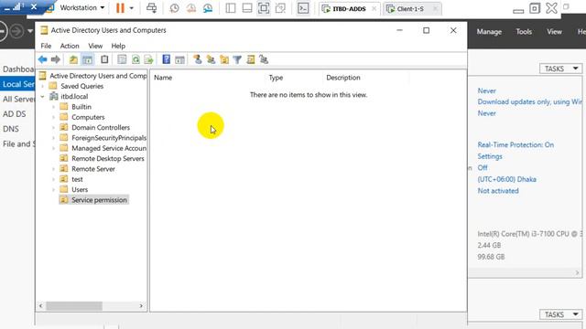Open the Help menu
586x329 pixels.
pos(118,46)
